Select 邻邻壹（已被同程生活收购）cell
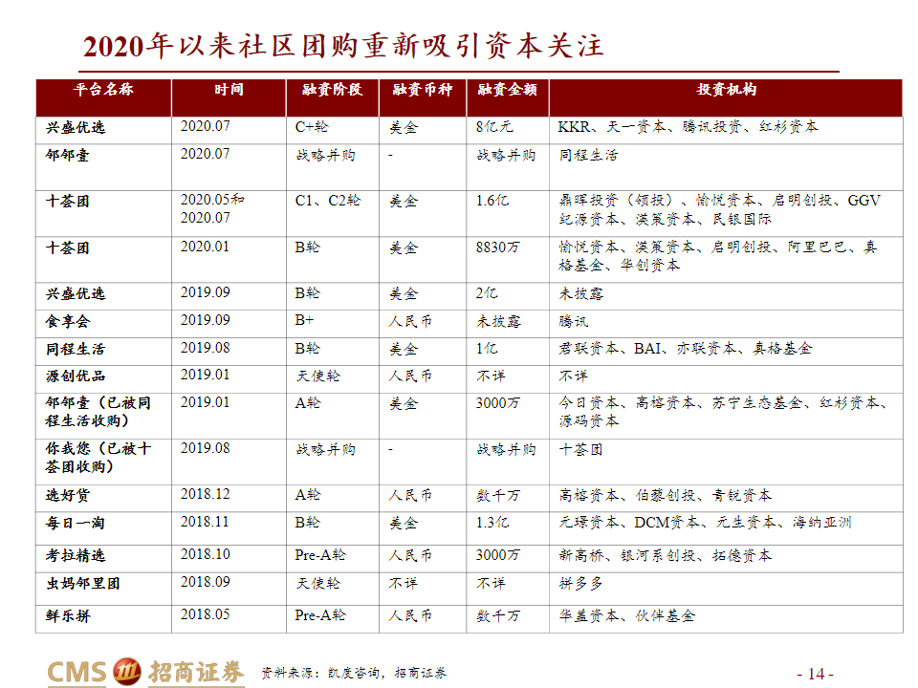Viewport: 918px width, 688px height. (98, 412)
